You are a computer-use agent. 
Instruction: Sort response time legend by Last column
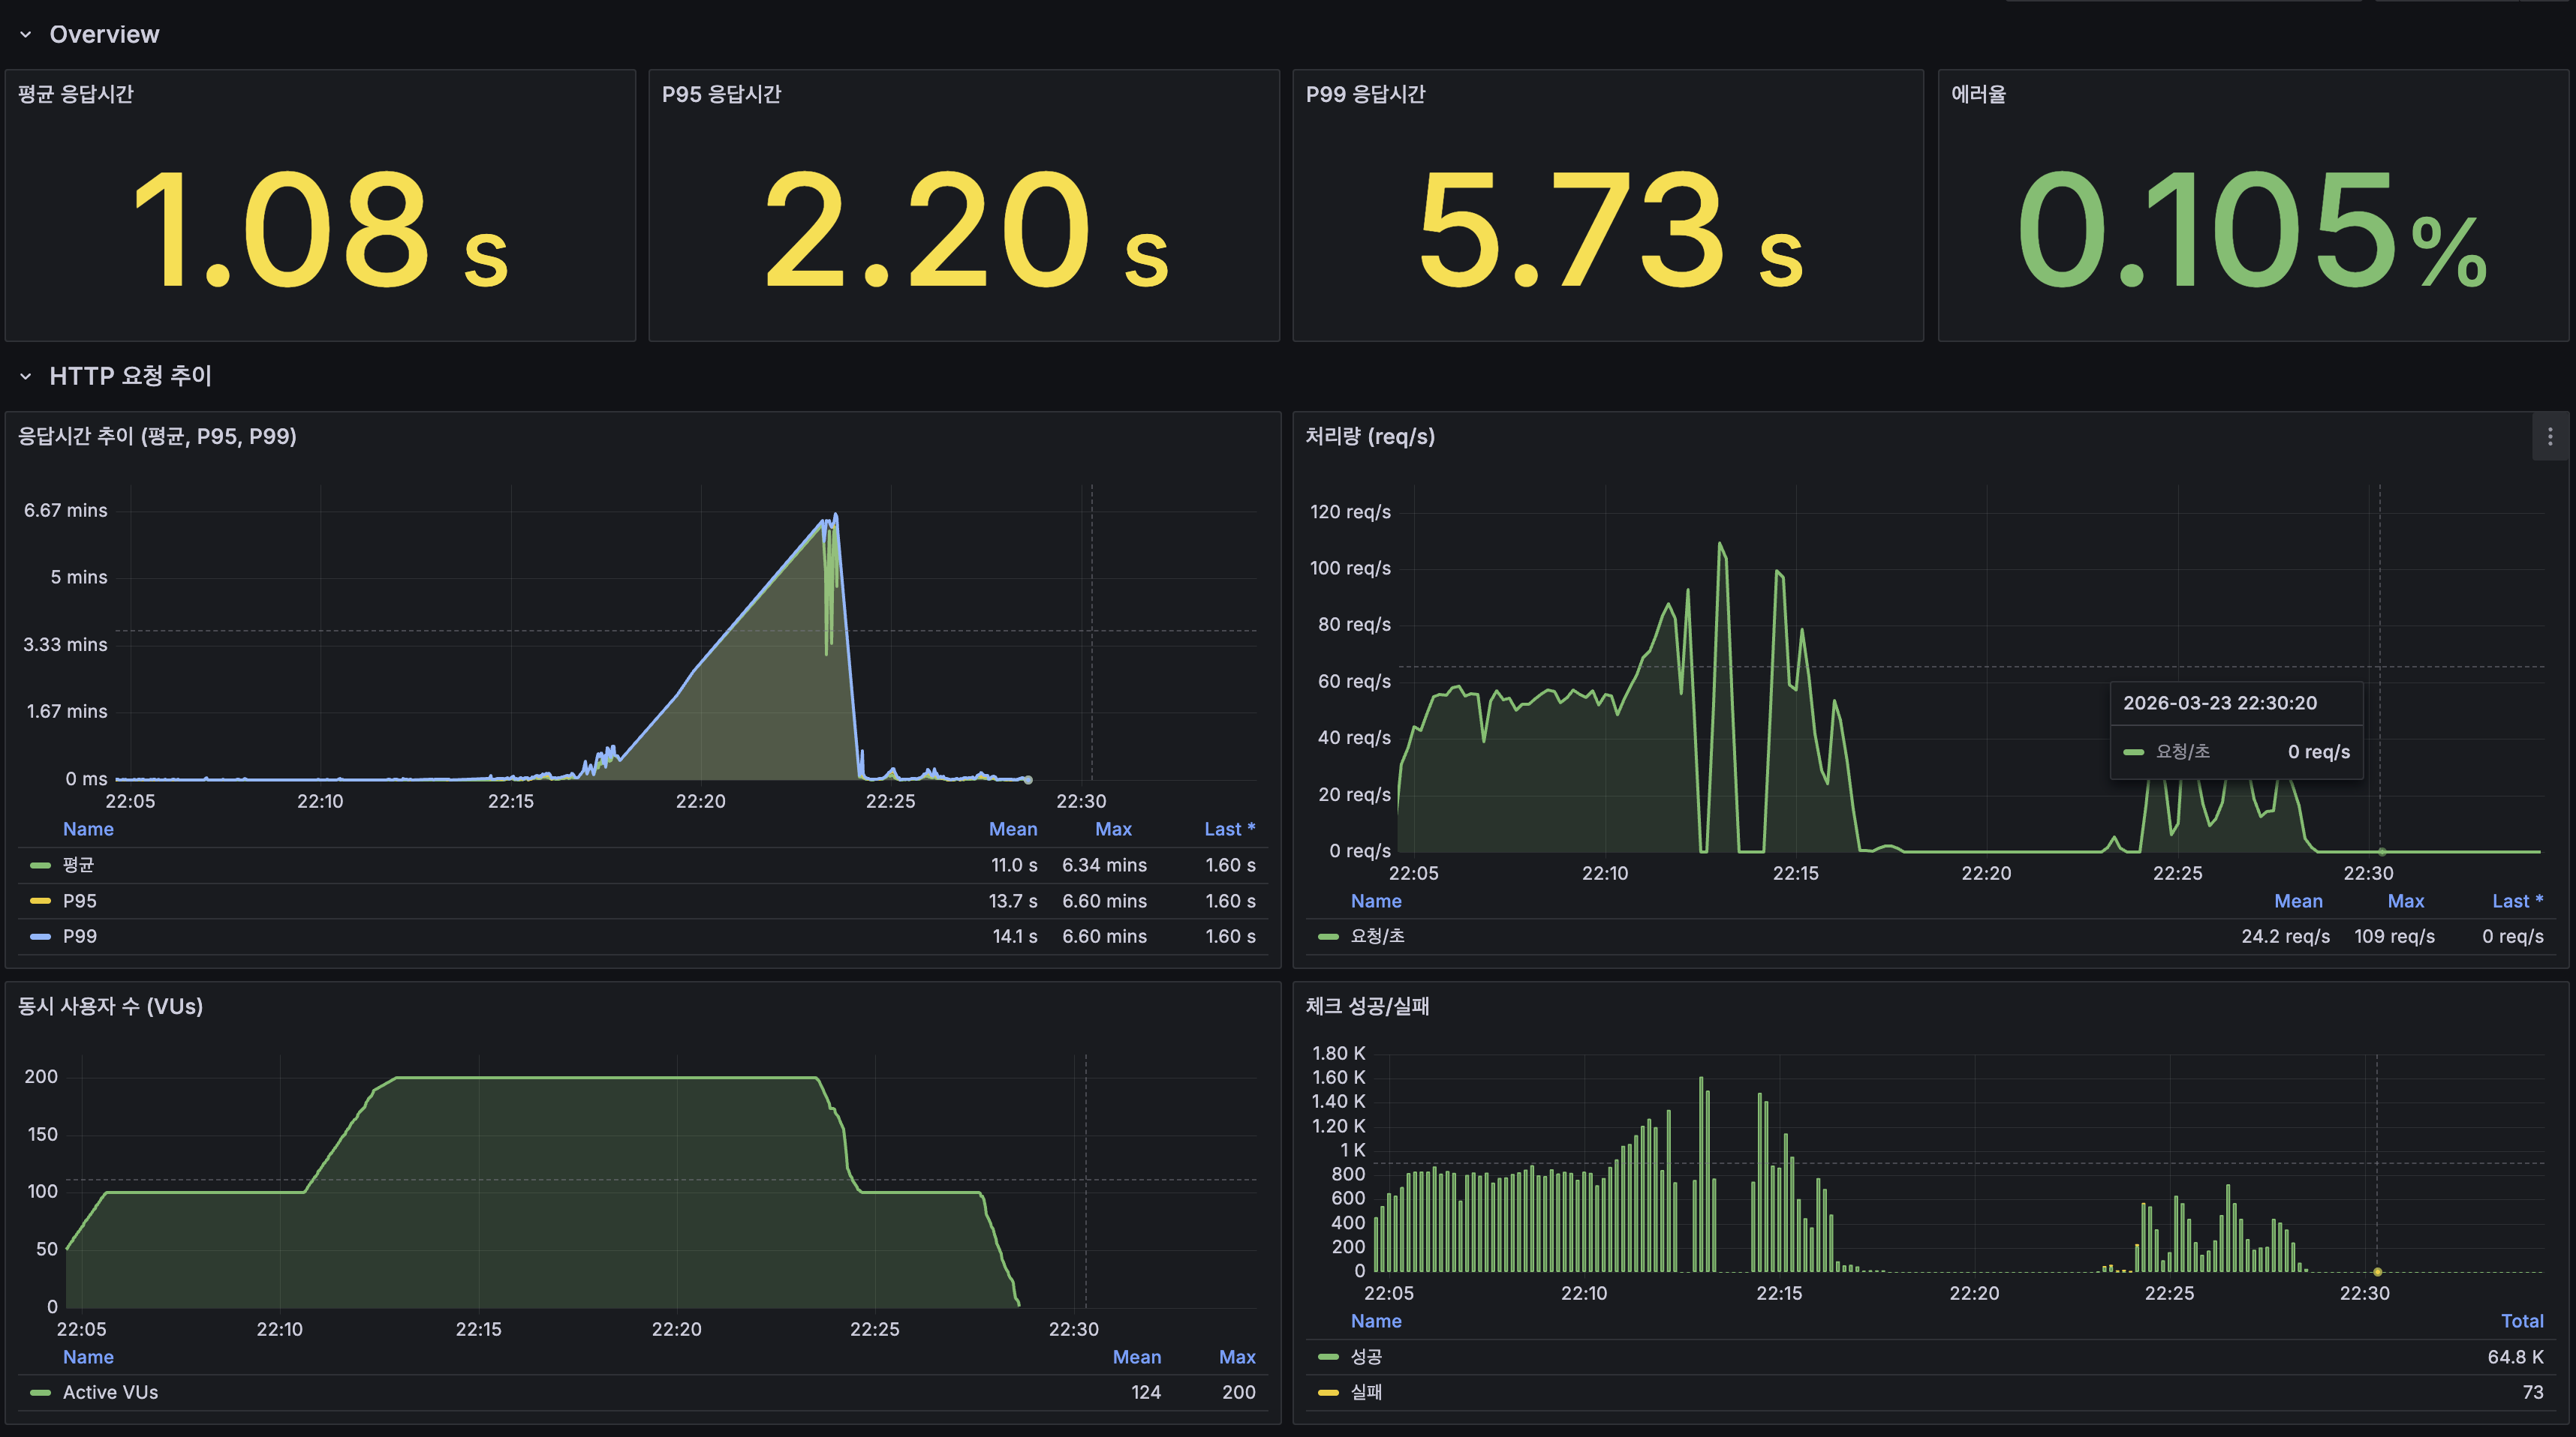pyautogui.click(x=1228, y=829)
